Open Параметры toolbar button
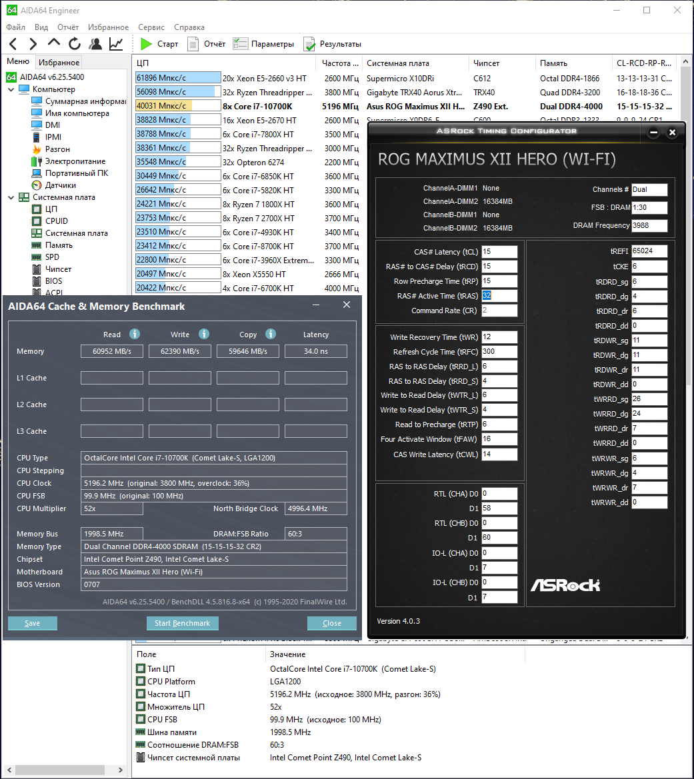The image size is (694, 779). coord(263,44)
